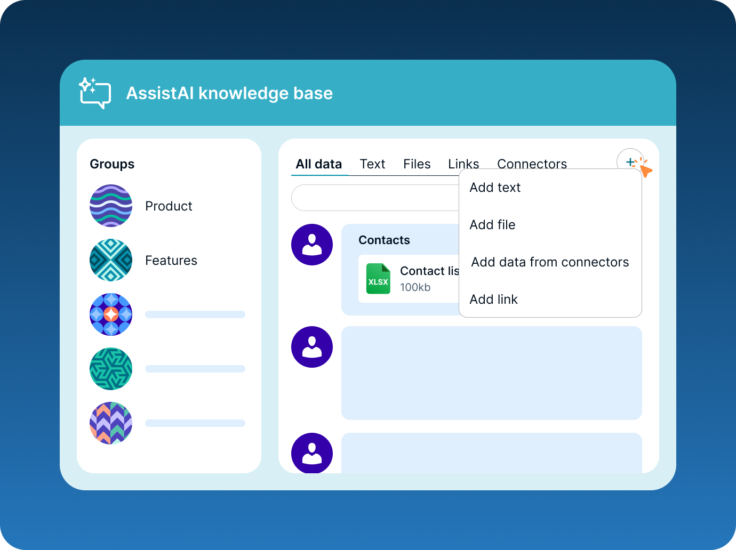This screenshot has height=550, width=736.
Task: Click the chevron zigzag pattern group avatar
Action: pyautogui.click(x=111, y=423)
